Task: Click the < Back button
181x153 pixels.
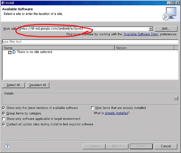Action: click(94, 146)
